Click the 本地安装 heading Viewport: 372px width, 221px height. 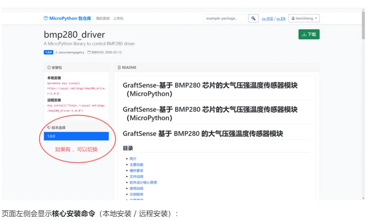coord(54,78)
